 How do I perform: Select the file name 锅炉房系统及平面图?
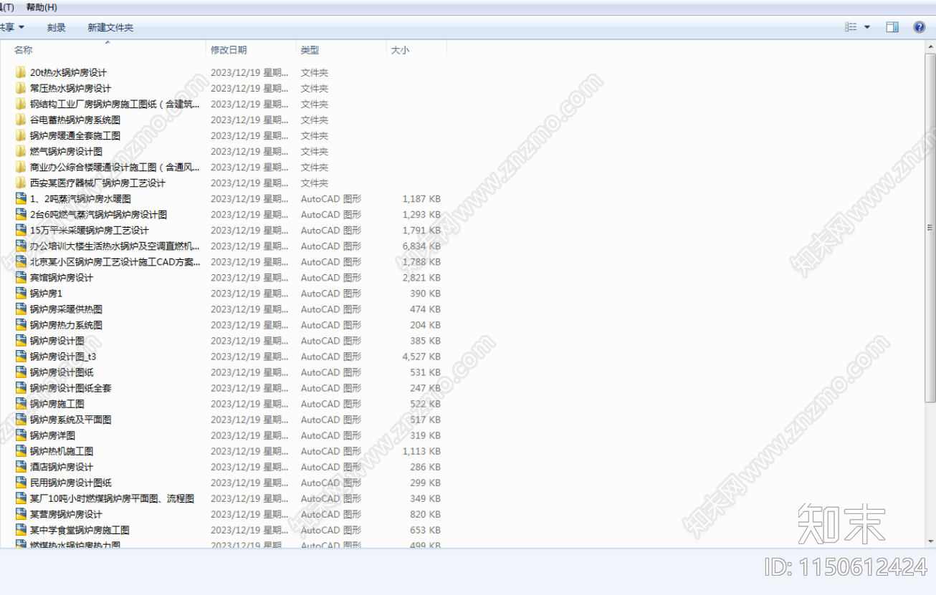(71, 420)
